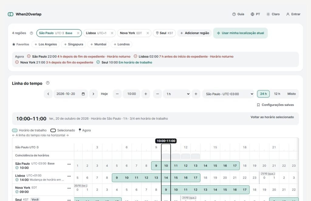Open help icon next to 4 regiões
The width and height of the screenshot is (311, 201).
click(x=31, y=33)
